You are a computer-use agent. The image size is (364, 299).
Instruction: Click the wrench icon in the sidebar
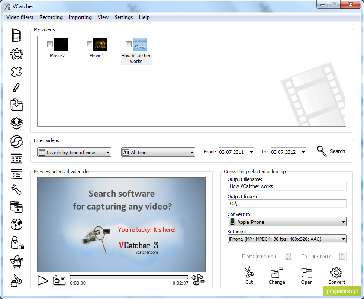(x=16, y=190)
